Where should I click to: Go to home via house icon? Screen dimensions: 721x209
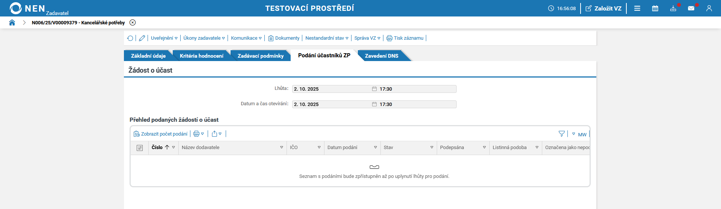coord(12,22)
